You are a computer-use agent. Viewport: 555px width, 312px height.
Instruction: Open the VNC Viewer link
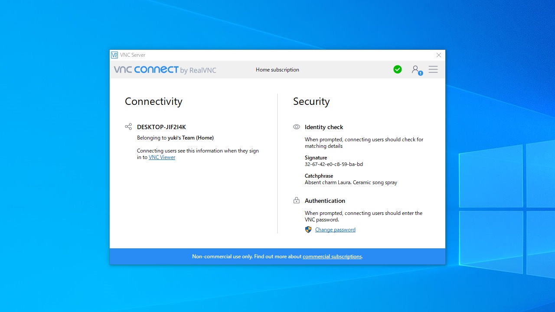coord(162,157)
